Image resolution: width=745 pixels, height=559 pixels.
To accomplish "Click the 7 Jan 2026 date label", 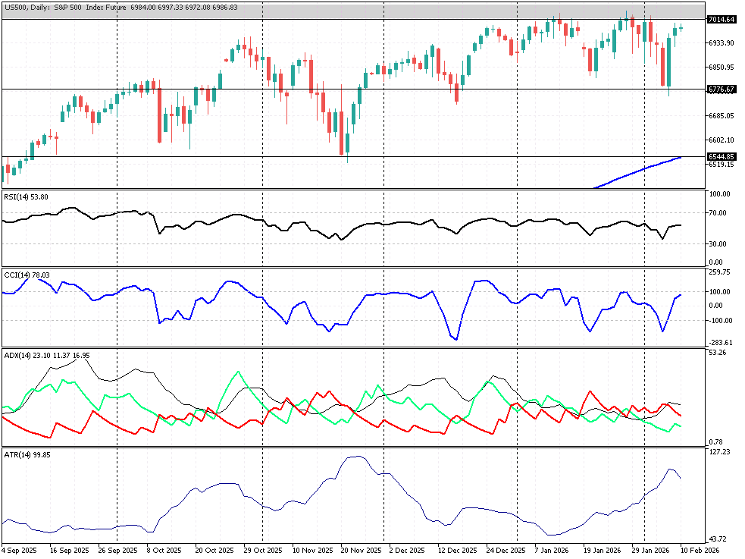I will (x=551, y=550).
